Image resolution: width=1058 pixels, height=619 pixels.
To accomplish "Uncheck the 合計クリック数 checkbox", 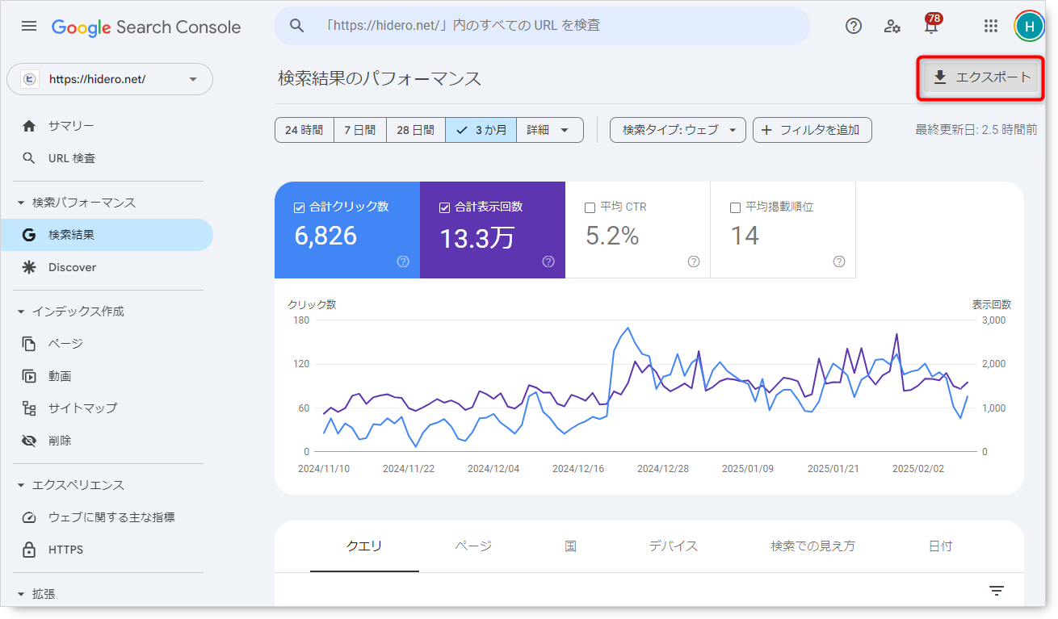I will click(299, 207).
